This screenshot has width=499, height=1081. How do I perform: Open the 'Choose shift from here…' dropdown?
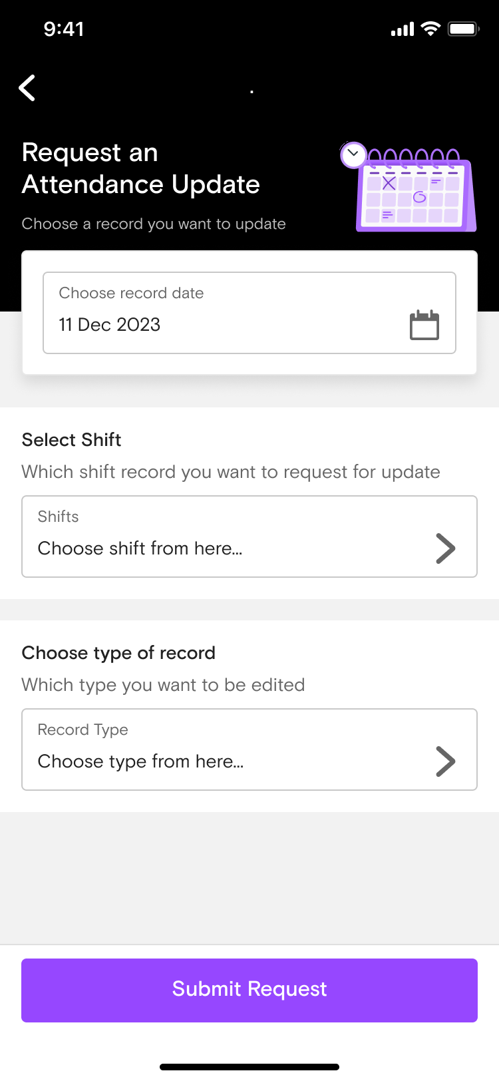coord(140,548)
